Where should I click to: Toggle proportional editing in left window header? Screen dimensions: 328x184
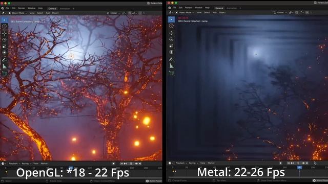(140, 13)
